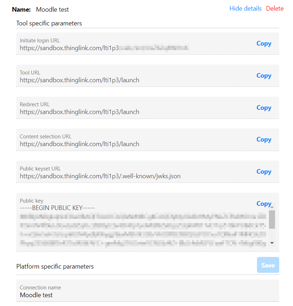Copy the Public key
The image size is (293, 306).
point(264,204)
